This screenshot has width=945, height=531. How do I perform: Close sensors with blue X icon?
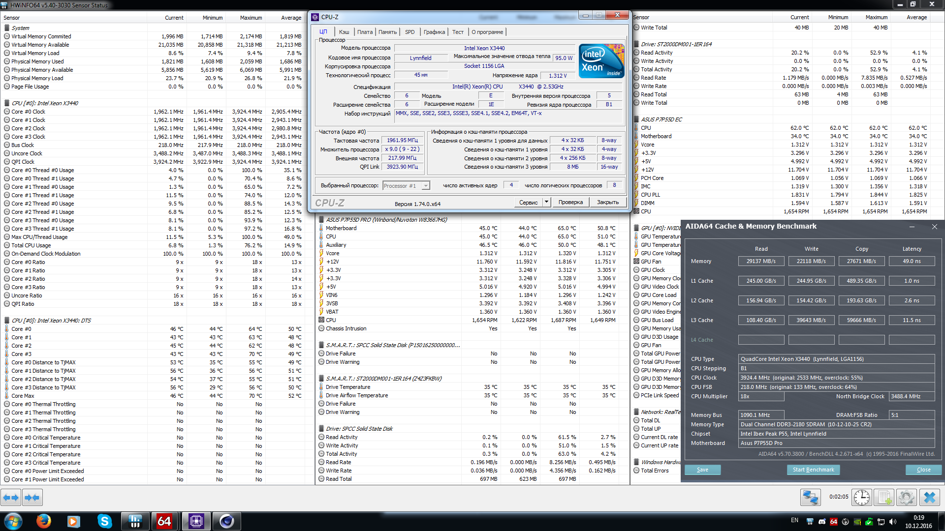click(x=929, y=498)
